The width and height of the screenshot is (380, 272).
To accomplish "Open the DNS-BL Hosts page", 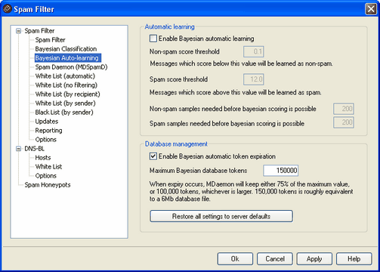I will point(43,158).
